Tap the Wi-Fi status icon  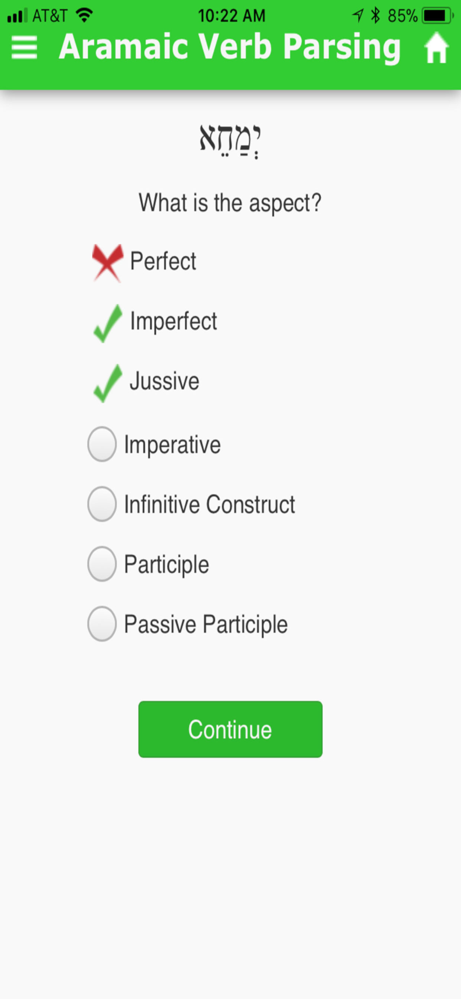pyautogui.click(x=85, y=15)
